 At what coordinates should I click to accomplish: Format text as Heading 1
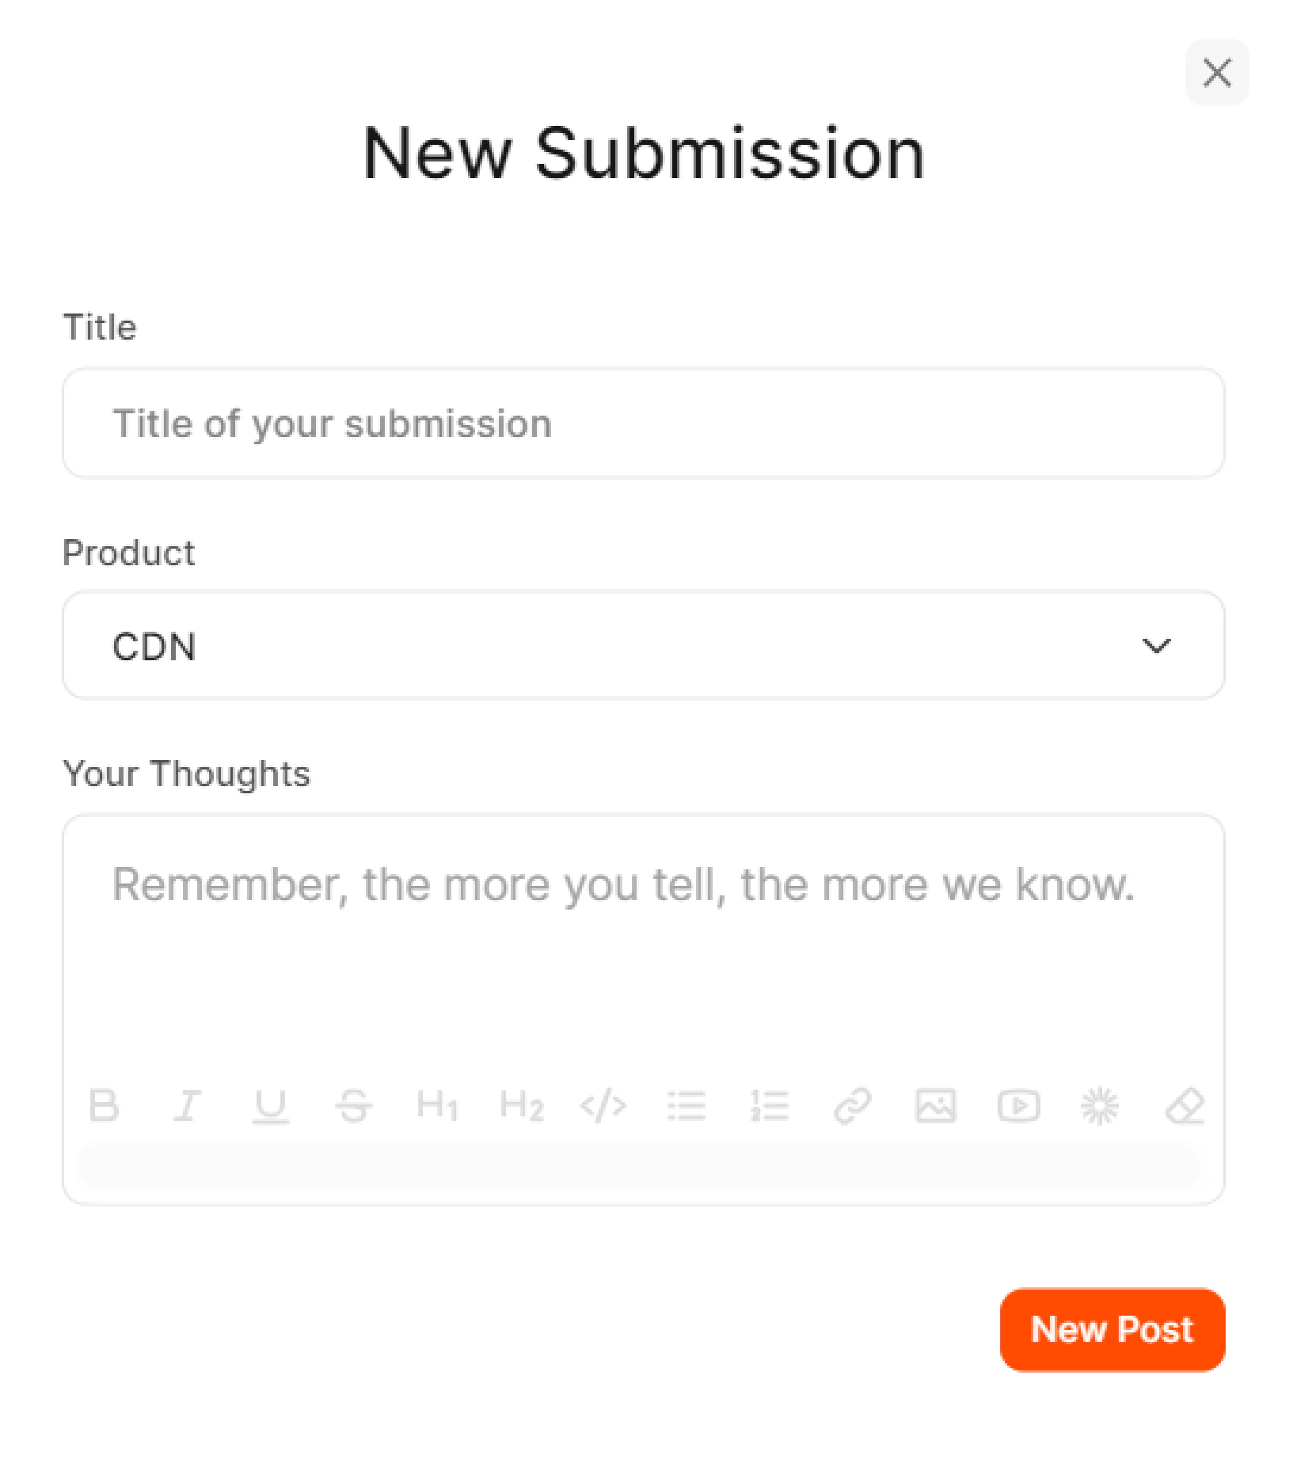(x=438, y=1106)
